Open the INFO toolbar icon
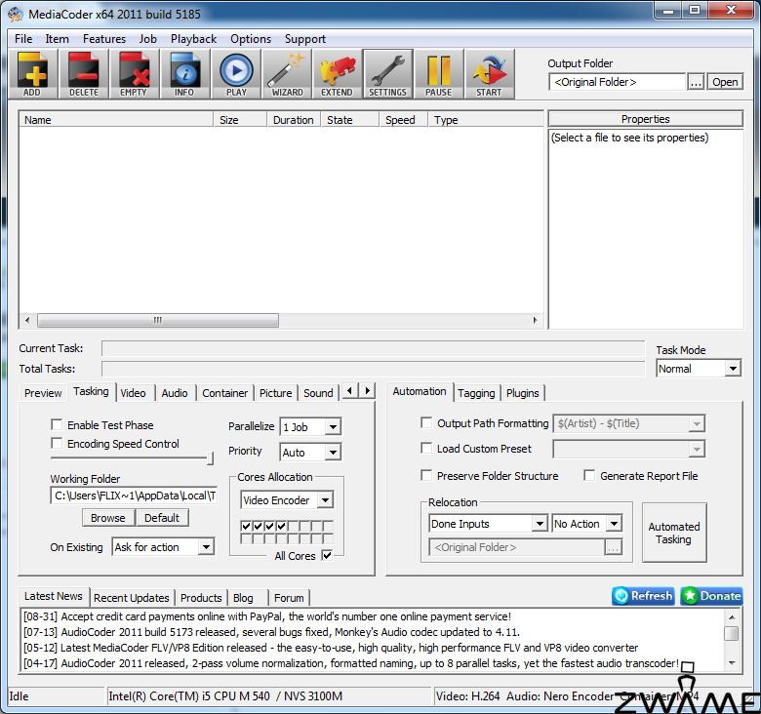Image resolution: width=761 pixels, height=714 pixels. pos(184,74)
